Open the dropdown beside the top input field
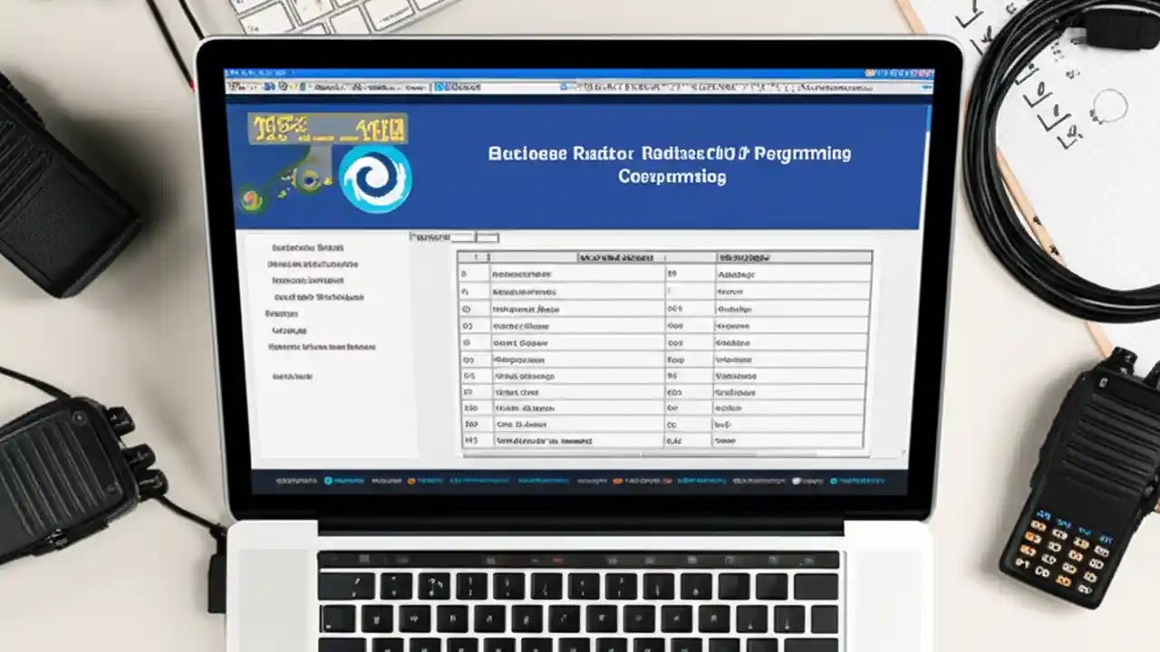Image resolution: width=1160 pixels, height=652 pixels. pyautogui.click(x=488, y=236)
